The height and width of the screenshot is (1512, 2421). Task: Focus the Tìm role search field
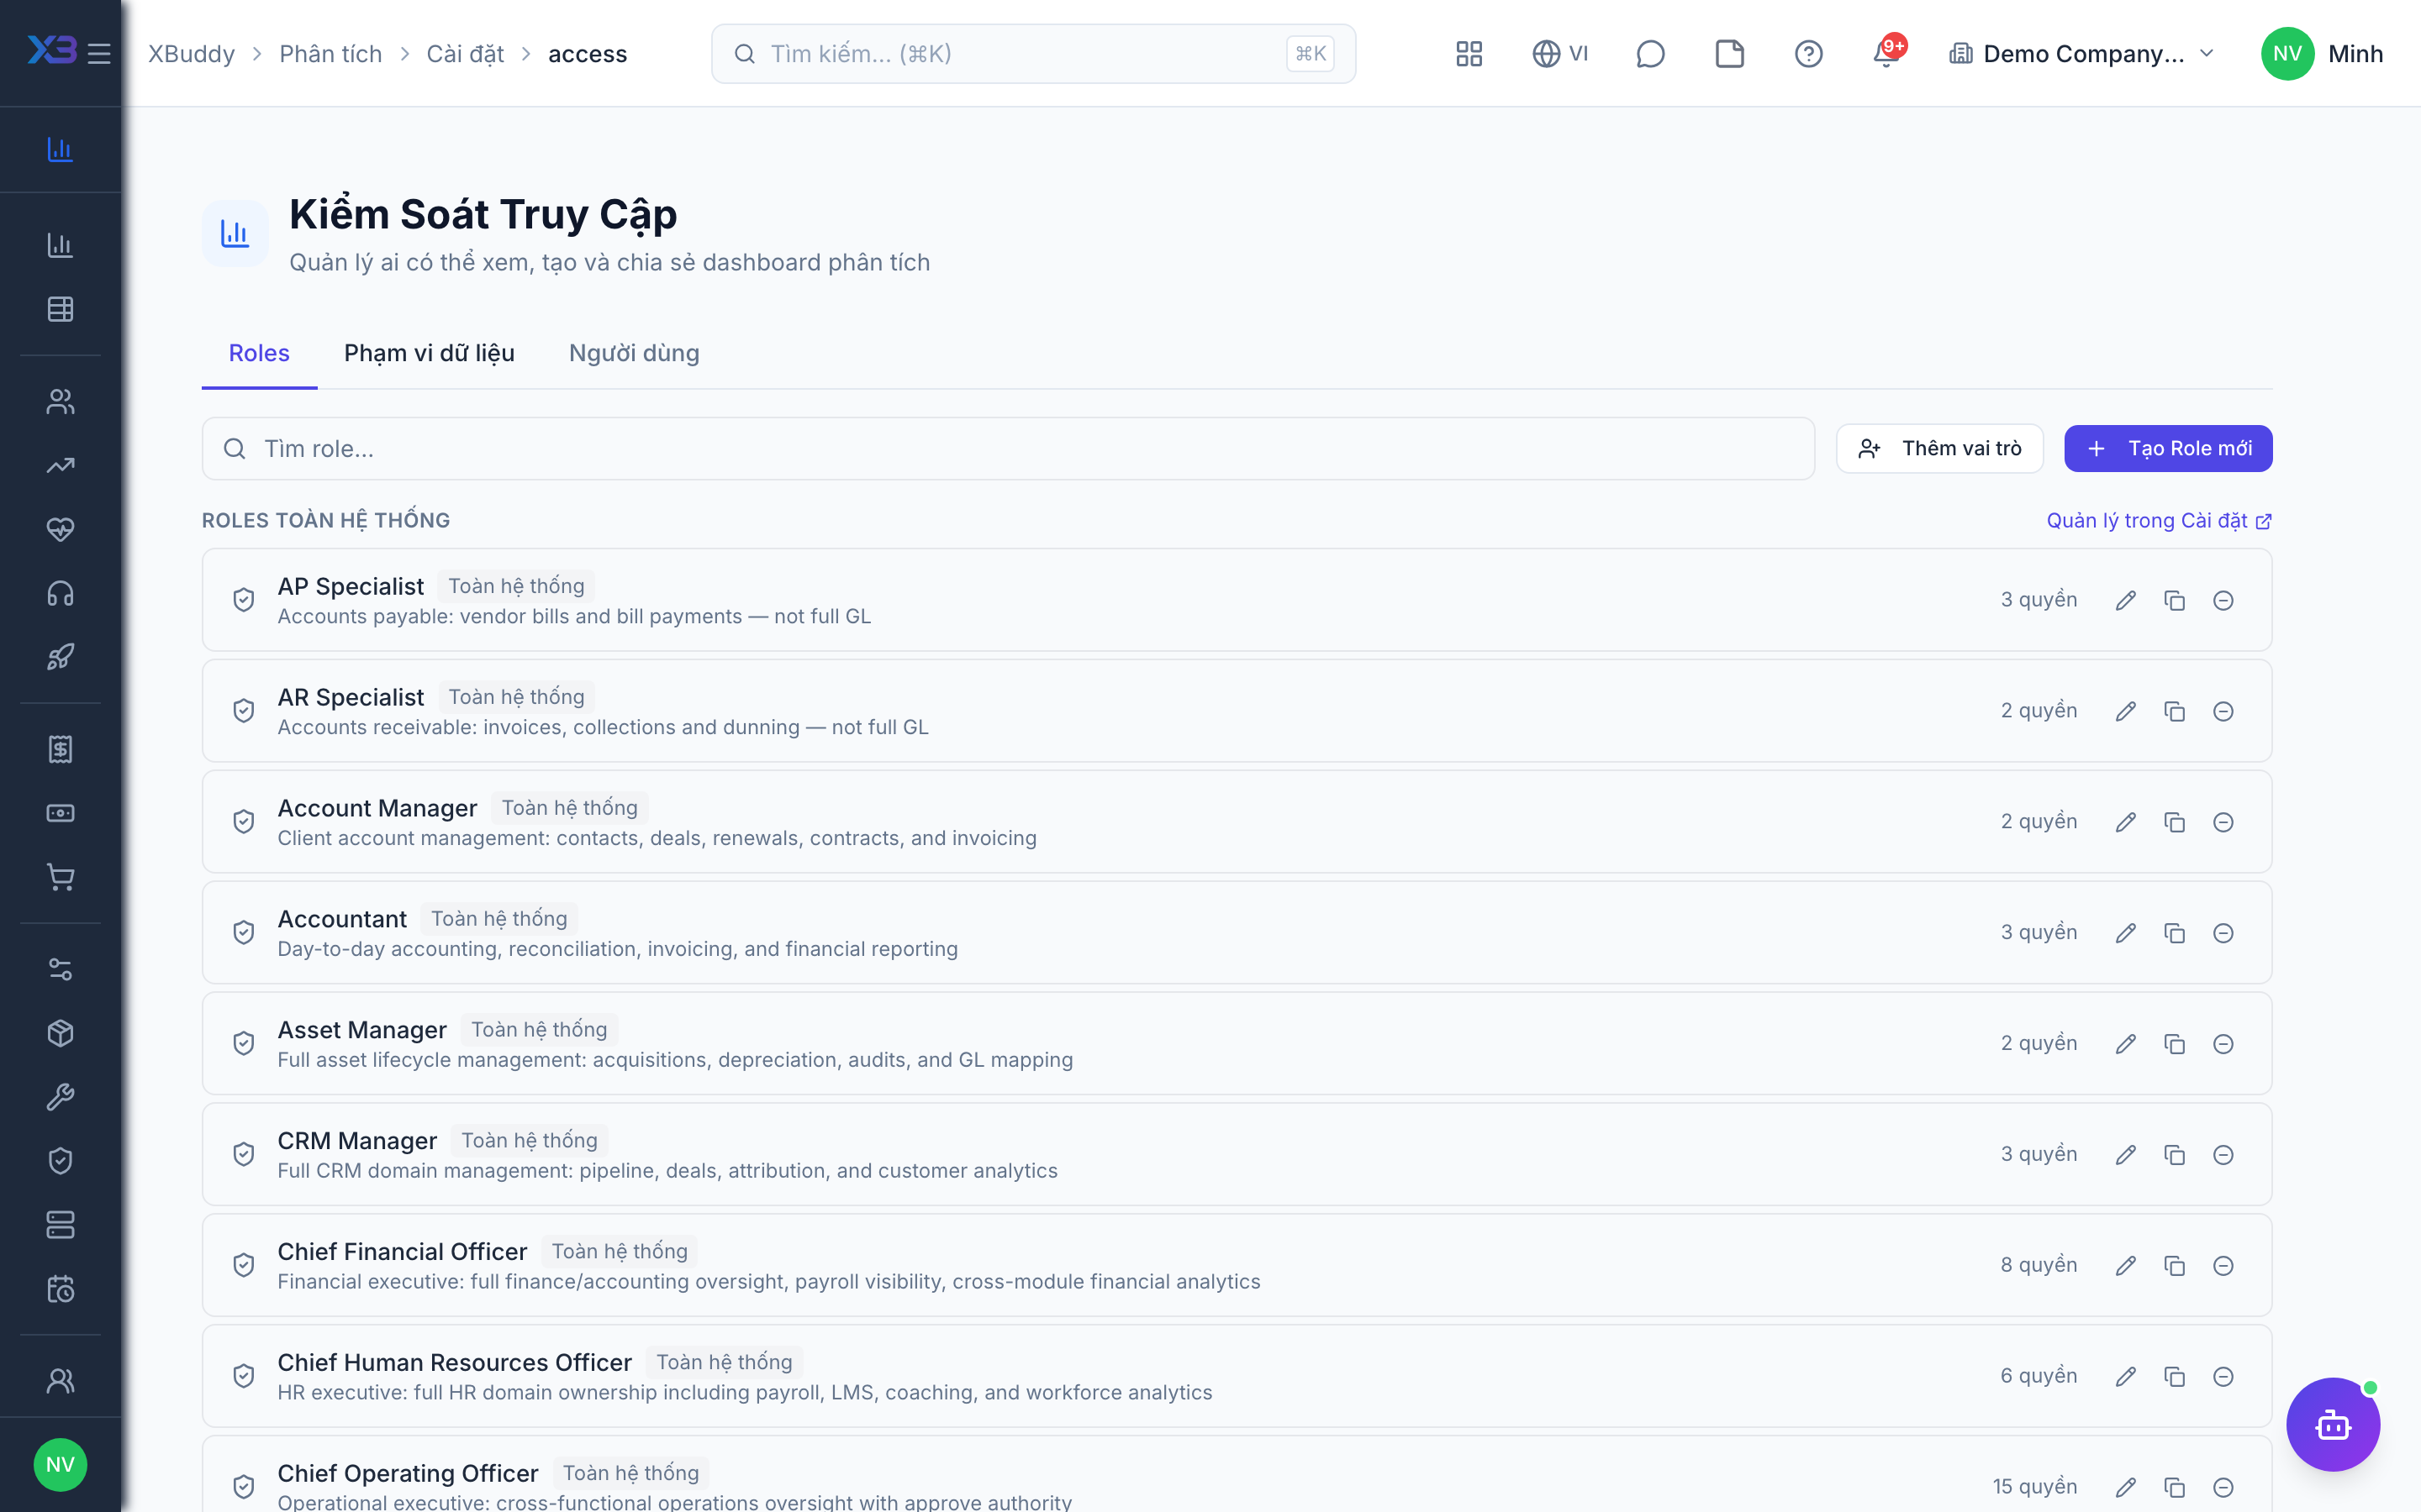1007,449
